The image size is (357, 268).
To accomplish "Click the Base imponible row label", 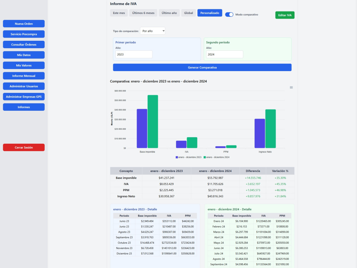I will [126, 178].
